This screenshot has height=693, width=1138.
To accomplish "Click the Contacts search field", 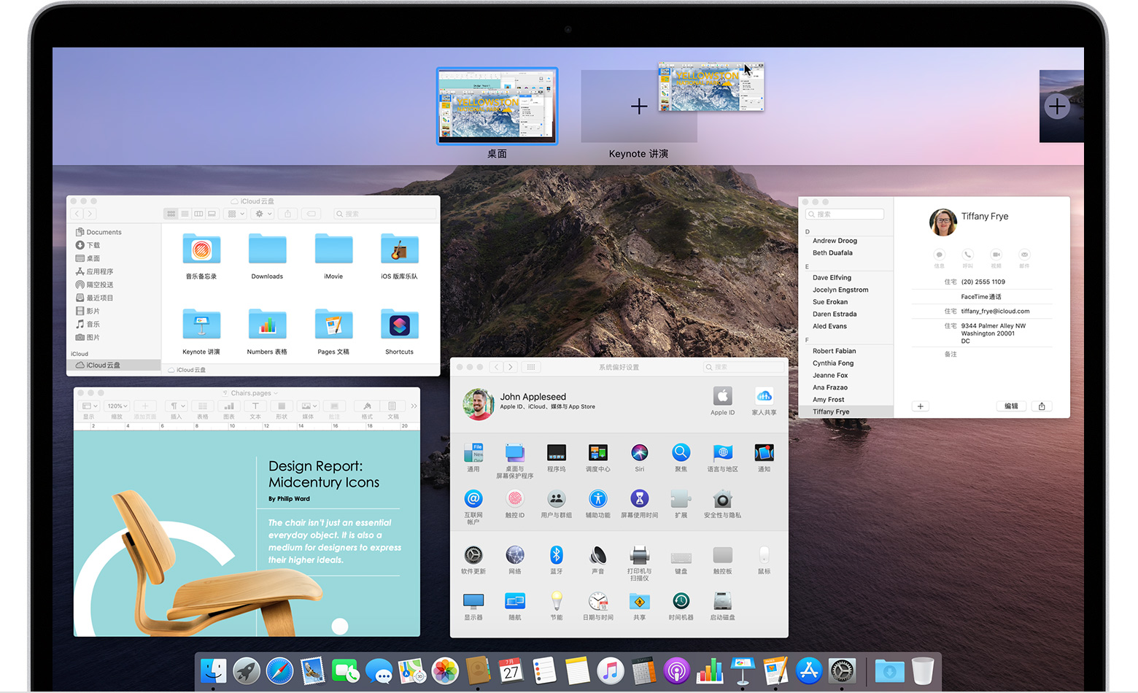I will tap(845, 214).
